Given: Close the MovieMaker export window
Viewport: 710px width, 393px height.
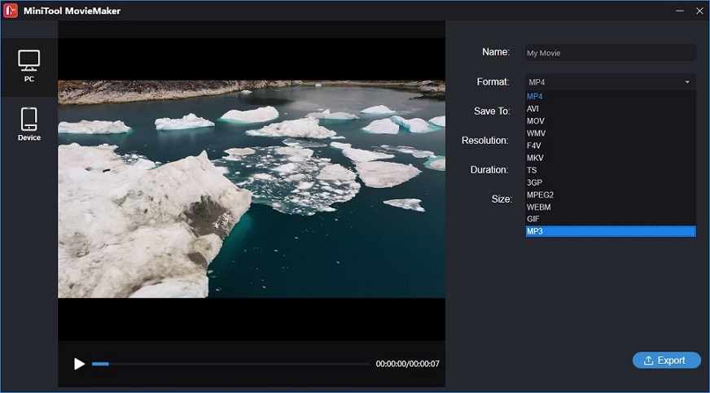Looking at the screenshot, I should pos(699,11).
